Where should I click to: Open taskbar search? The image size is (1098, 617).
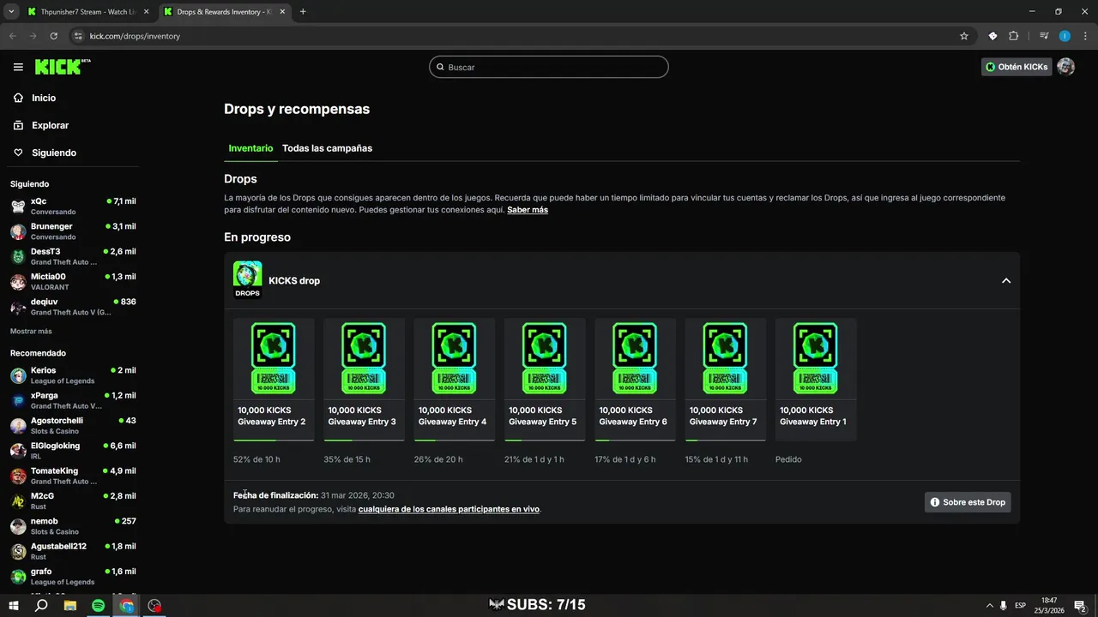coord(41,605)
